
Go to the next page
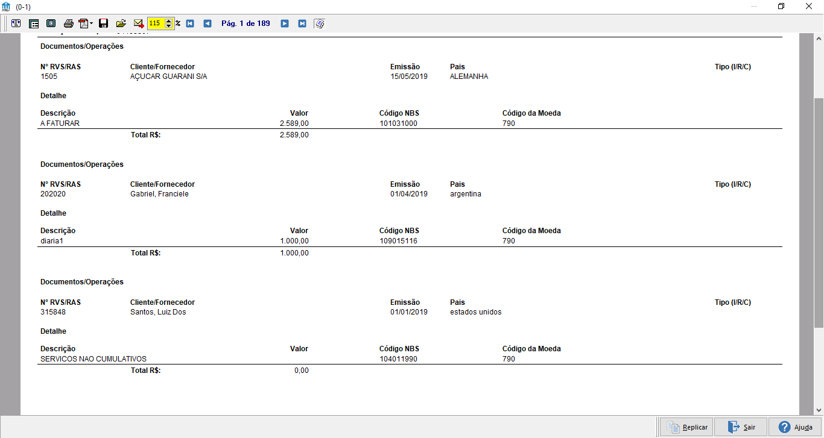285,23
